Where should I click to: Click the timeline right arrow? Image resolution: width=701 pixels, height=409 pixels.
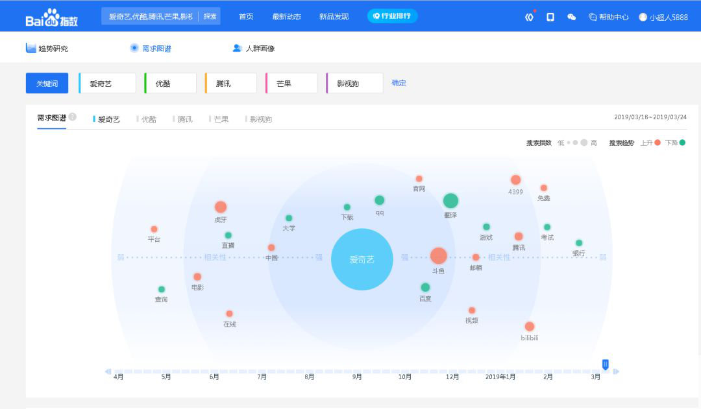(616, 371)
